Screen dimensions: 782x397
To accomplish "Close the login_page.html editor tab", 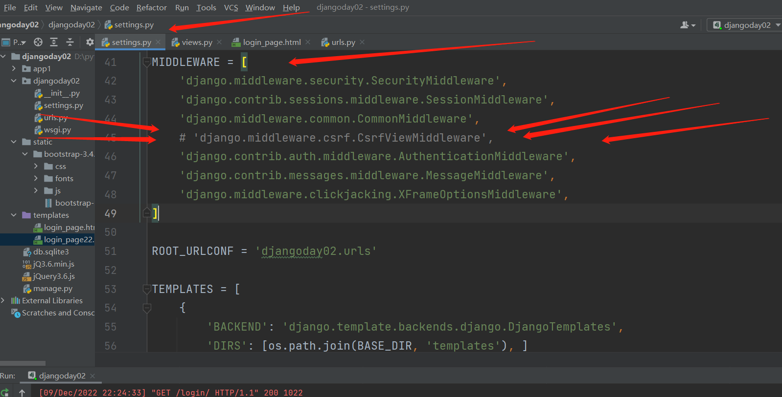I will 308,42.
